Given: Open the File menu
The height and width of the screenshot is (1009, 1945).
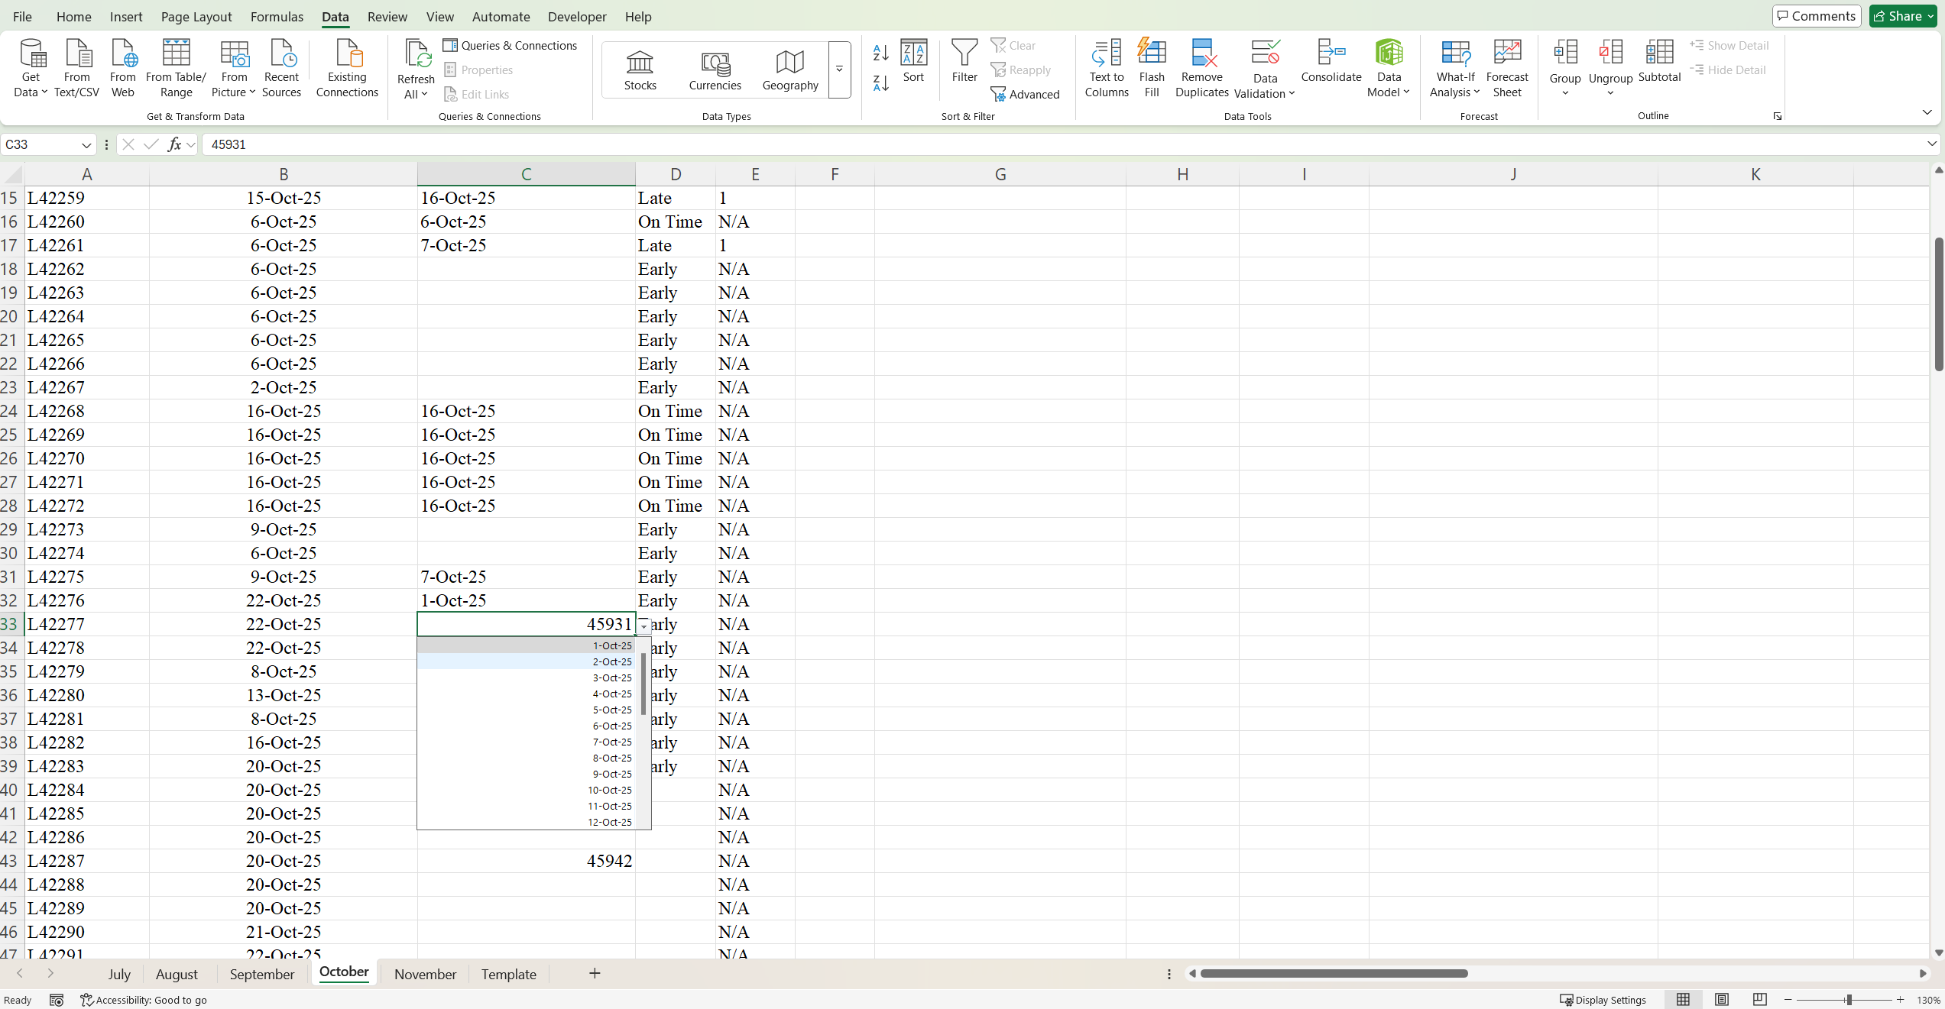Looking at the screenshot, I should [23, 17].
